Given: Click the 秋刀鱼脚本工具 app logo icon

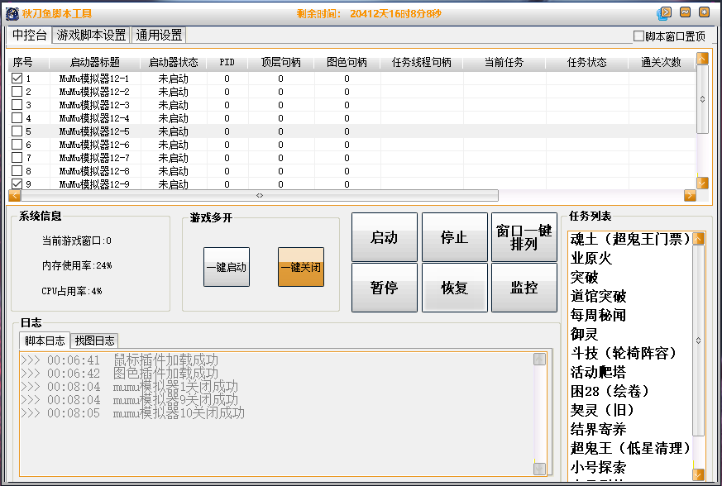Looking at the screenshot, I should [x=12, y=13].
